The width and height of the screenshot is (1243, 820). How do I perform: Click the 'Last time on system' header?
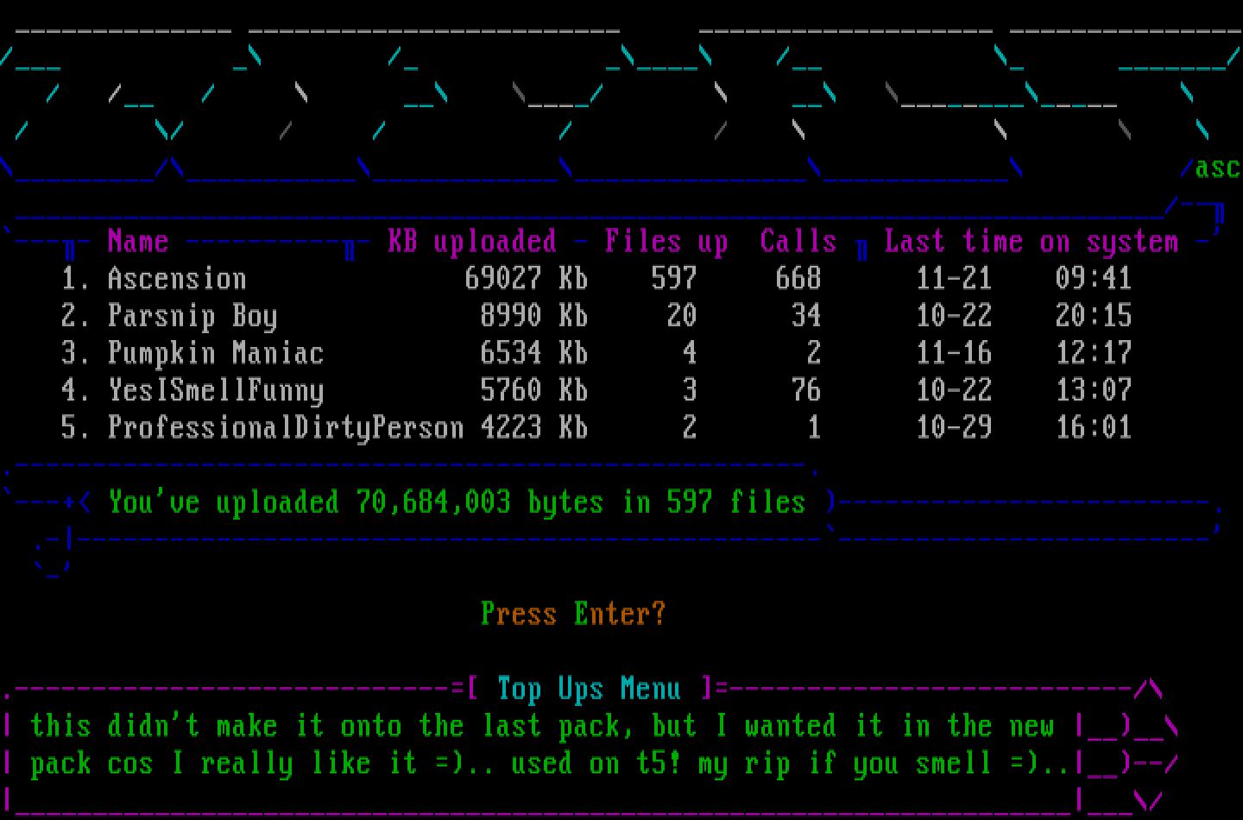[x=1031, y=242]
